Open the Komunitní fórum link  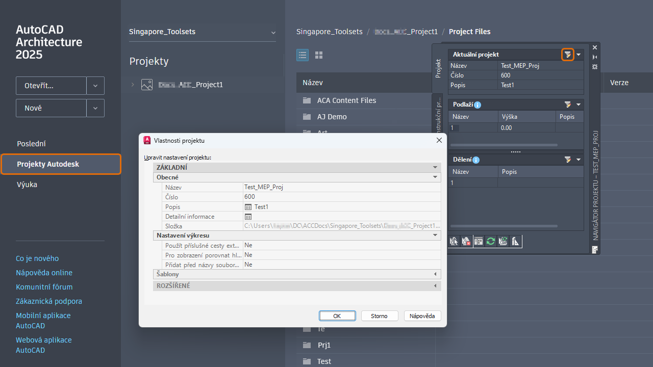44,287
